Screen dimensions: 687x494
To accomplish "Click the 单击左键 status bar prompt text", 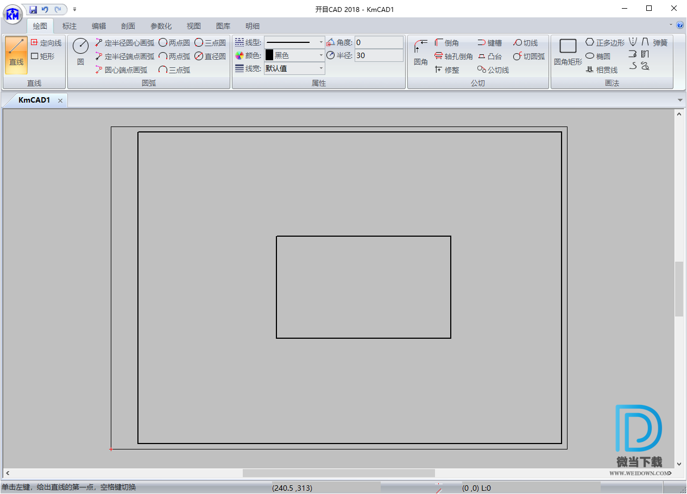I will click(69, 487).
